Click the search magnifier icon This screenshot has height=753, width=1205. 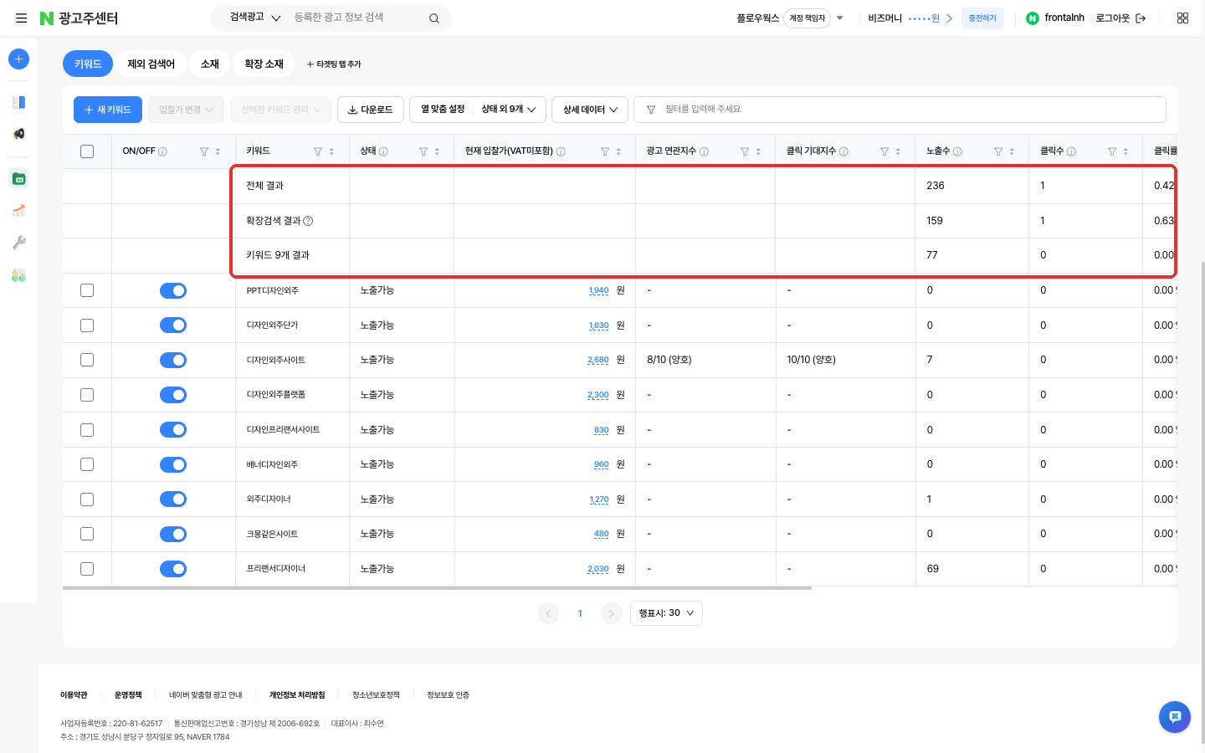pos(434,18)
